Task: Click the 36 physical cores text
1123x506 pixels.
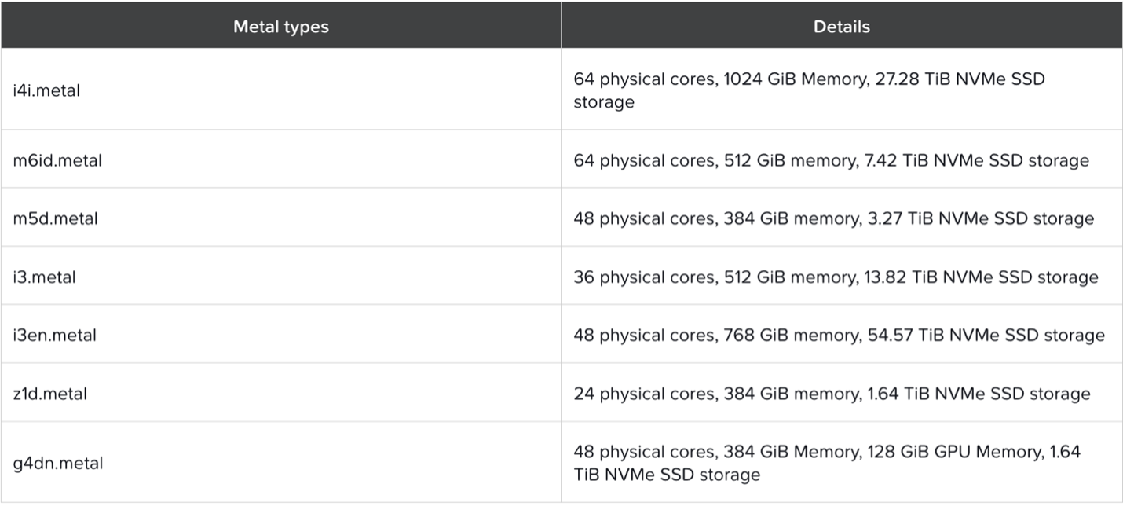Action: coord(642,277)
